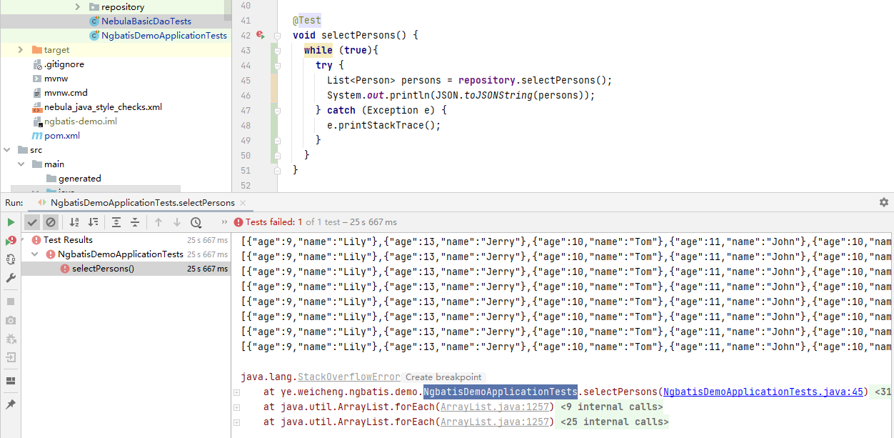
Task: Toggle the Show Passed checkmark filter
Action: click(32, 222)
